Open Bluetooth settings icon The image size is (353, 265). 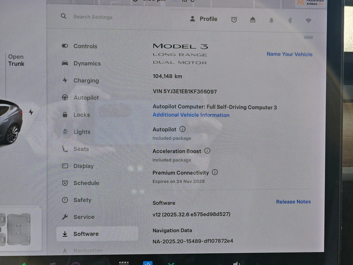pyautogui.click(x=290, y=20)
